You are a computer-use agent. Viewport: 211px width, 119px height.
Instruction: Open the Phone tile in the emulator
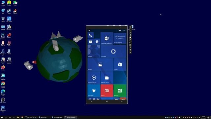pyautogui.click(x=91, y=35)
